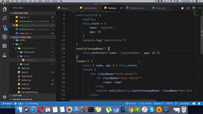Collapse the Open Editors section
Screen dimensions: 203x114
[x=20, y=13]
